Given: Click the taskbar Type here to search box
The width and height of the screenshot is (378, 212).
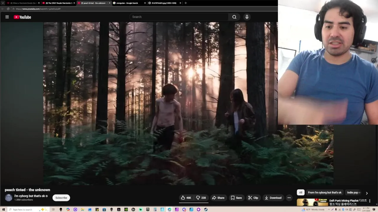Looking at the screenshot, I should [28, 209].
